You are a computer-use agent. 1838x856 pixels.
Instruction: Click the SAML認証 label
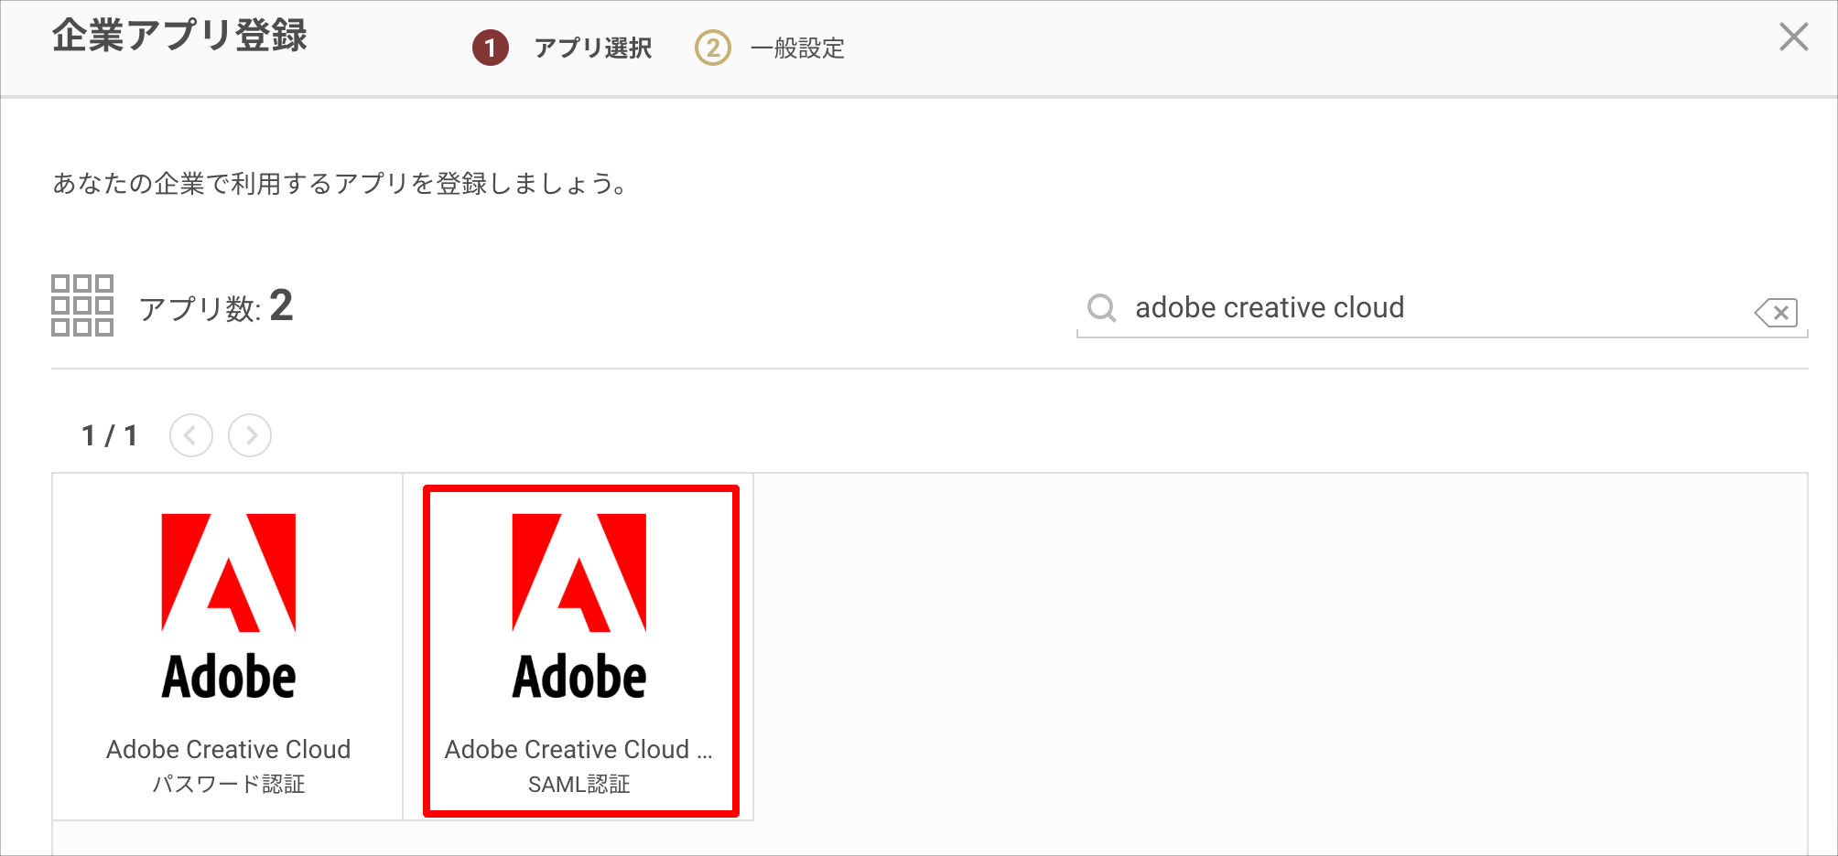click(579, 784)
